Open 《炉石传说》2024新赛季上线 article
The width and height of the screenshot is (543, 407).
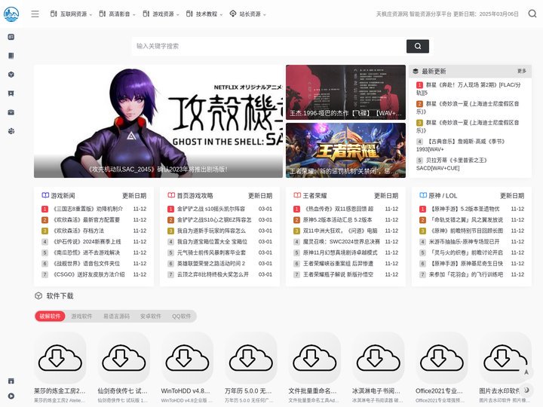[87, 242]
